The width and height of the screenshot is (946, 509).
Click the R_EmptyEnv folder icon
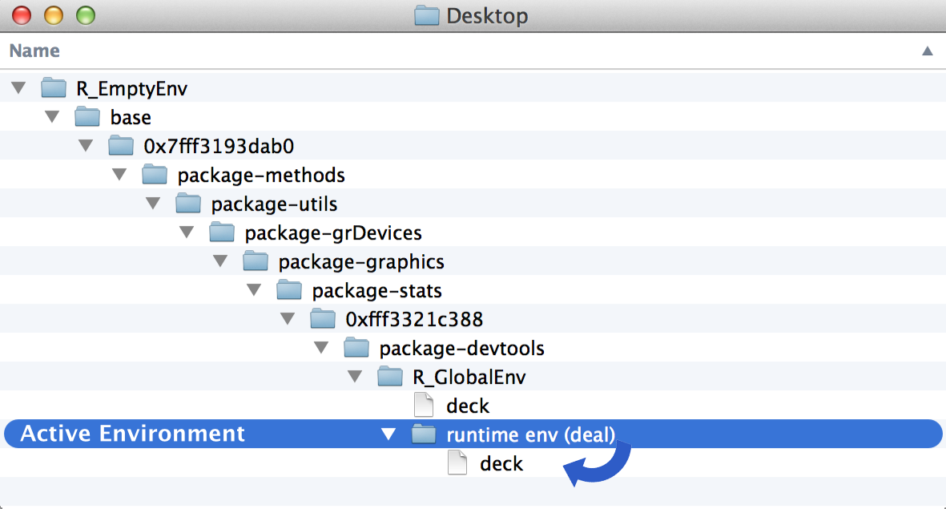point(54,88)
